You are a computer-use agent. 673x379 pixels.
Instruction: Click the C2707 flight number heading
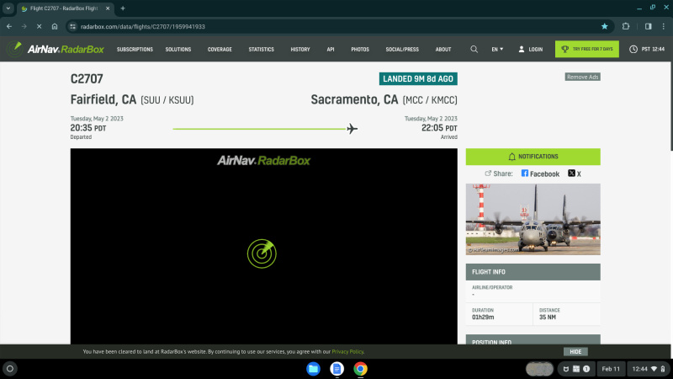87,78
